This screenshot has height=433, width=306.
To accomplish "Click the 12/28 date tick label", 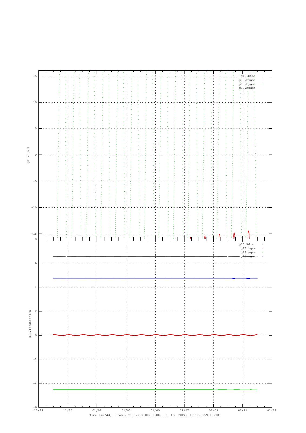I will click(x=39, y=410).
